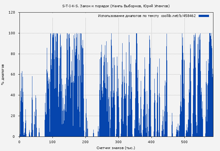Click the x-axis tick label 0
This screenshot has height=151, width=220.
pos(19,142)
